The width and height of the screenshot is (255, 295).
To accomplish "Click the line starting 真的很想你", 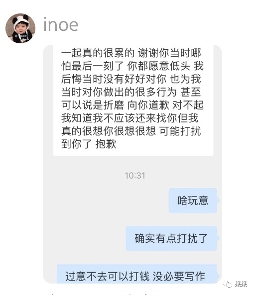I will 131,131.
